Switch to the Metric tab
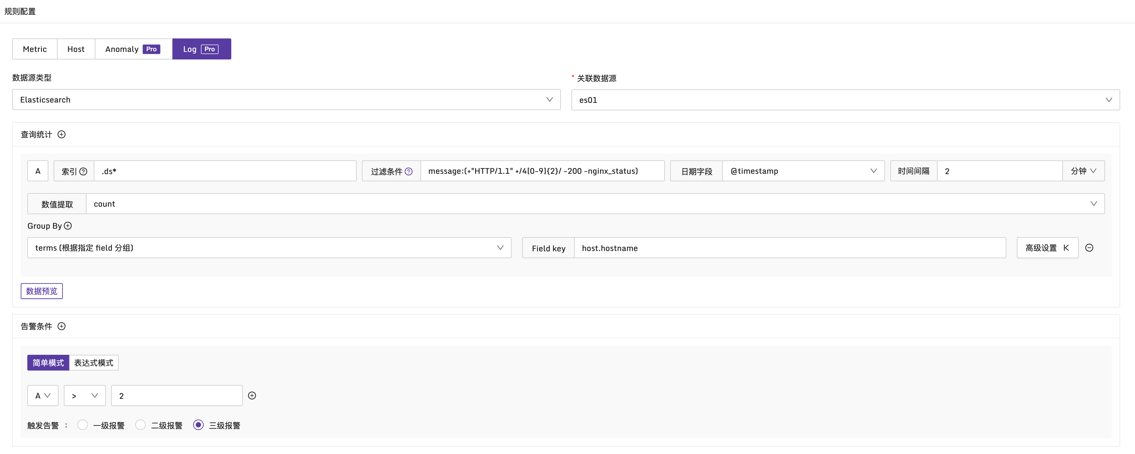This screenshot has width=1135, height=454. [35, 49]
